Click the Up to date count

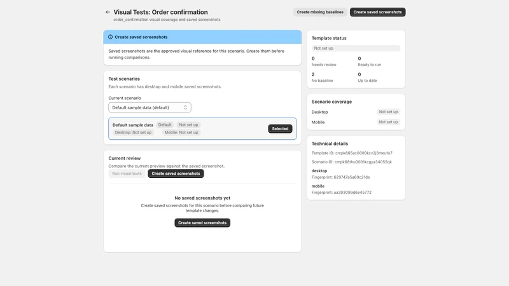tap(359, 74)
